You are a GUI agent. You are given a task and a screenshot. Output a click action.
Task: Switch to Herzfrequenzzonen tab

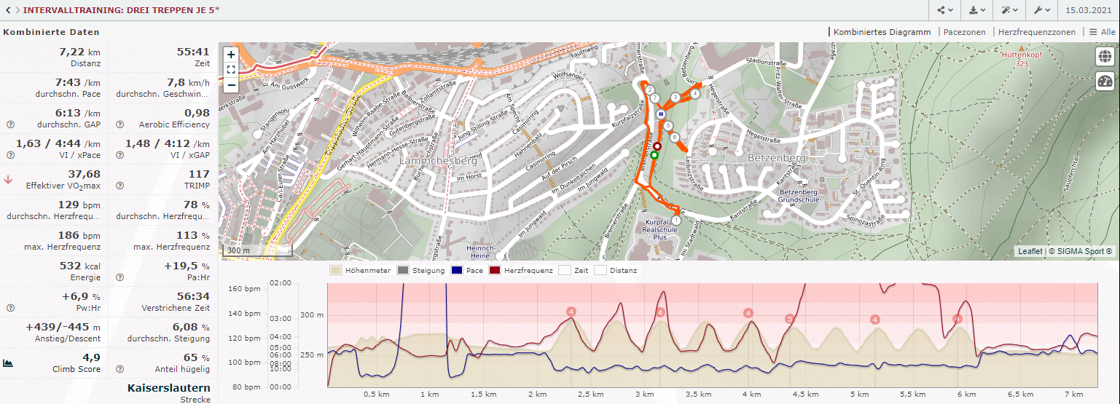(1036, 32)
